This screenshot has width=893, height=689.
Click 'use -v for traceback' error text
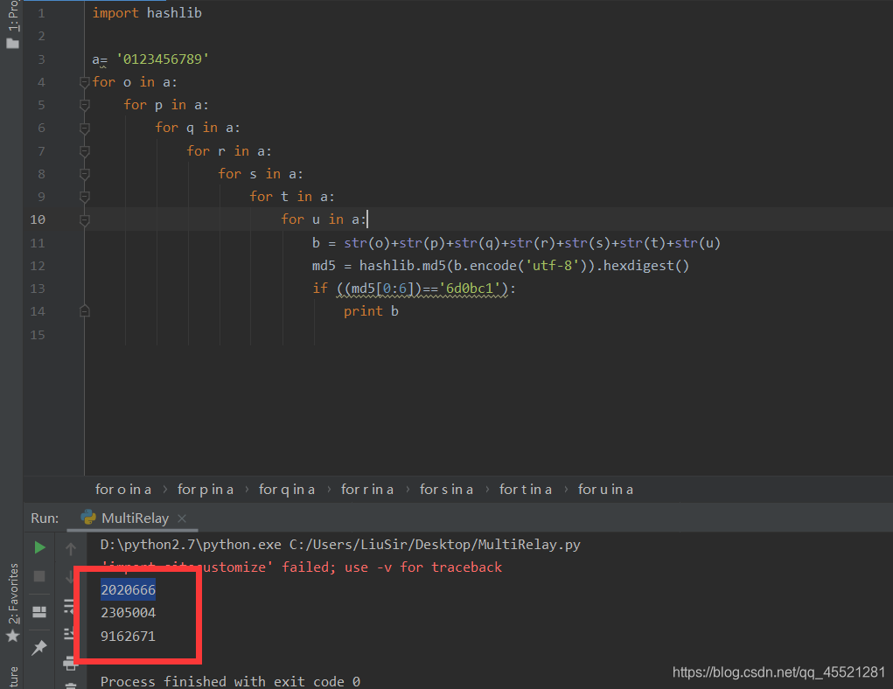coord(423,567)
